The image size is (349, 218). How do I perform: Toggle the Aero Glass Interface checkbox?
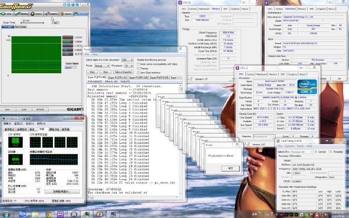138,73
